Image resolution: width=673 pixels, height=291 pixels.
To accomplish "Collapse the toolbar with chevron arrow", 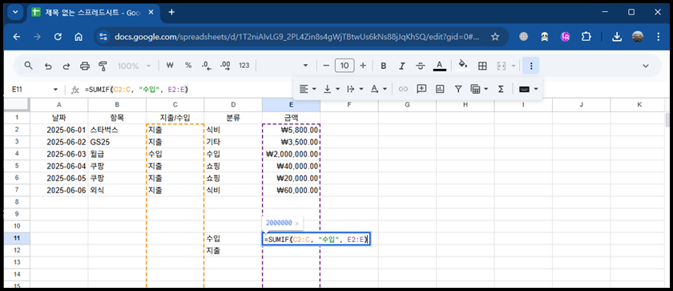I will tap(646, 66).
